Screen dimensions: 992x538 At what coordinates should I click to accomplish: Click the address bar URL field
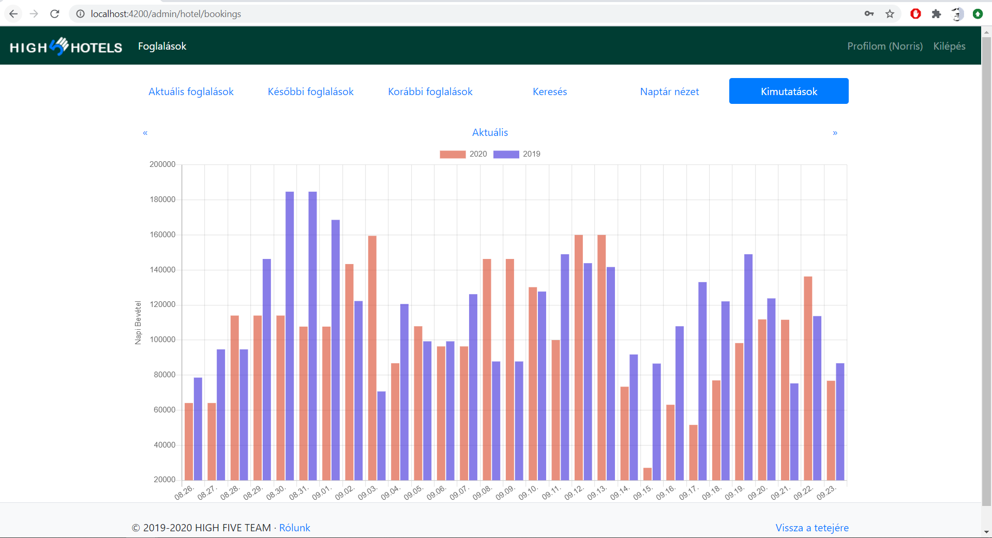465,14
